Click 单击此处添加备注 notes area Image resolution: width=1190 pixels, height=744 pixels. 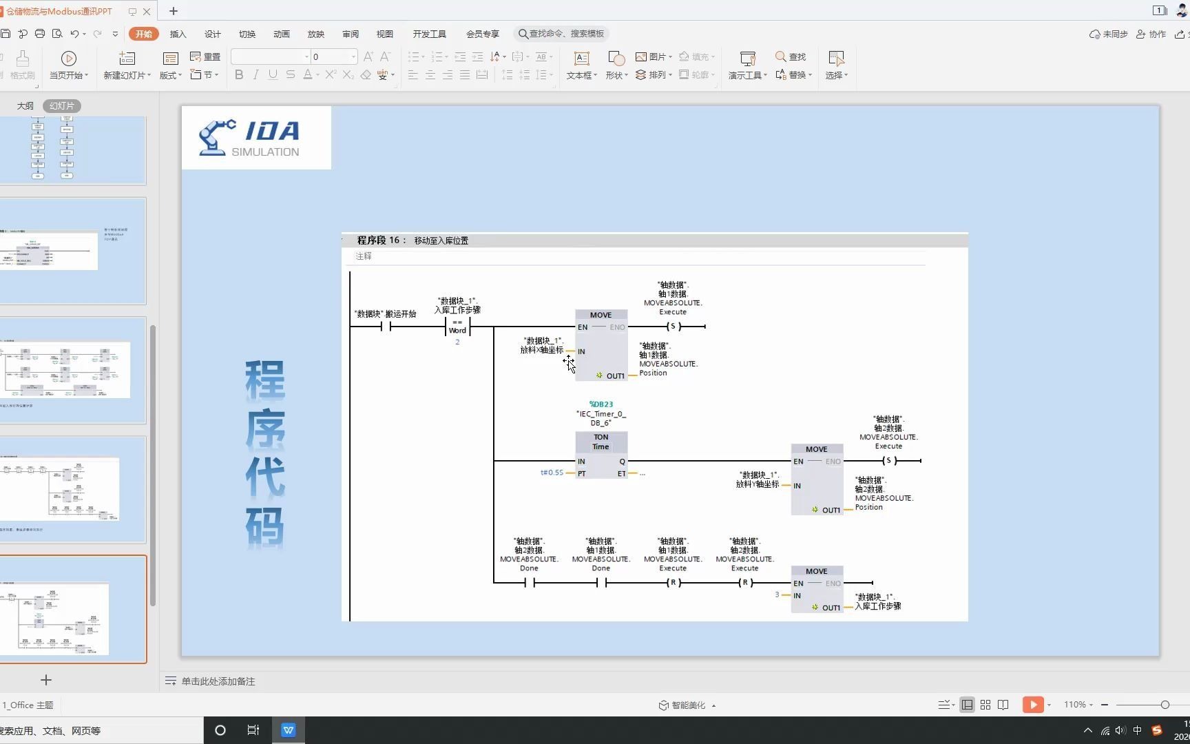click(x=218, y=681)
